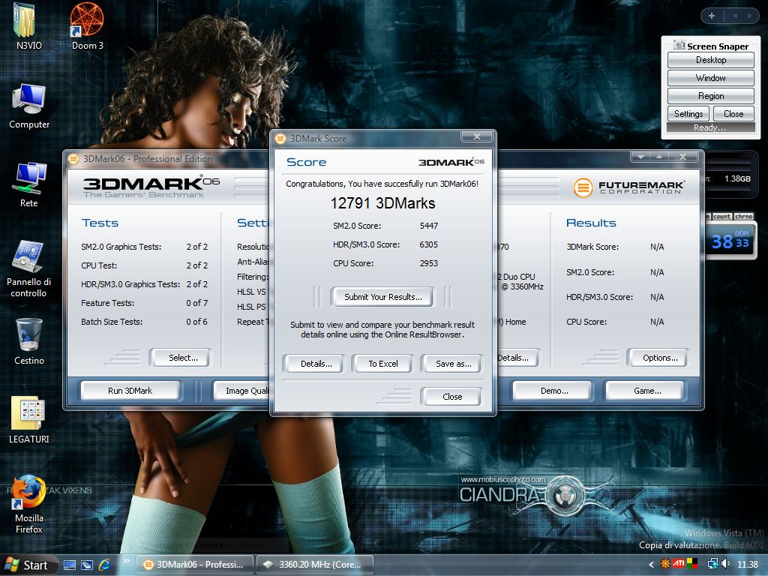768x576 pixels.
Task: Open the ATI tray icon
Action: [678, 564]
